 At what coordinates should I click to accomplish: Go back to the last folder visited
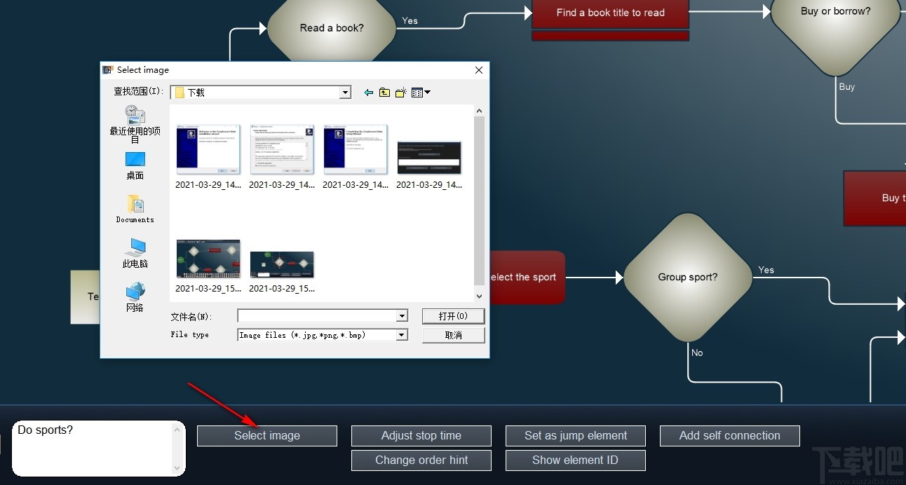coord(369,93)
